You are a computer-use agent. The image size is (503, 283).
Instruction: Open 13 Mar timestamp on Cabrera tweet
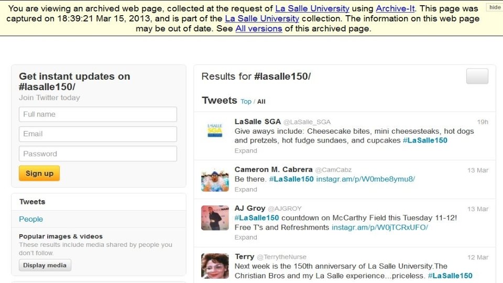[x=478, y=170]
